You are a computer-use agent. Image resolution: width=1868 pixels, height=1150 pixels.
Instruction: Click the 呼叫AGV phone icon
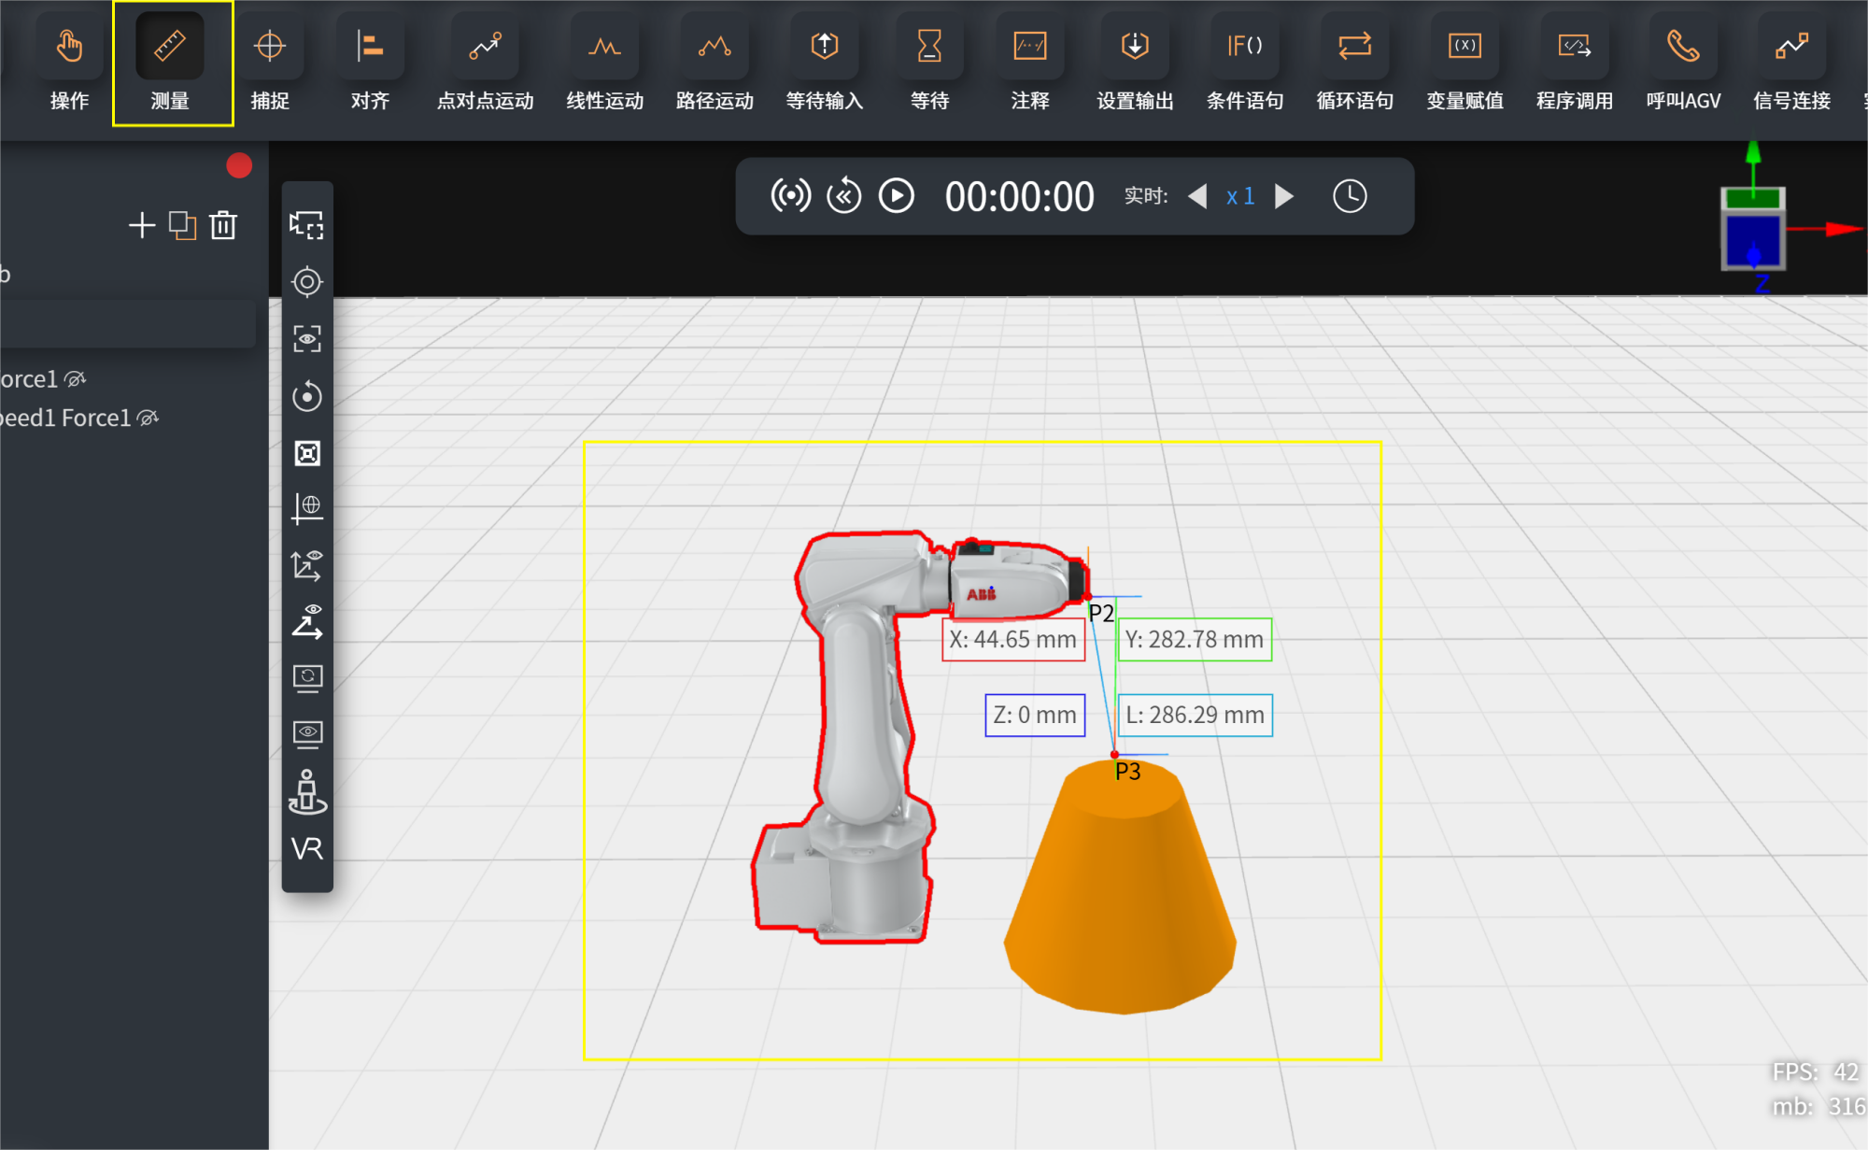click(x=1683, y=46)
